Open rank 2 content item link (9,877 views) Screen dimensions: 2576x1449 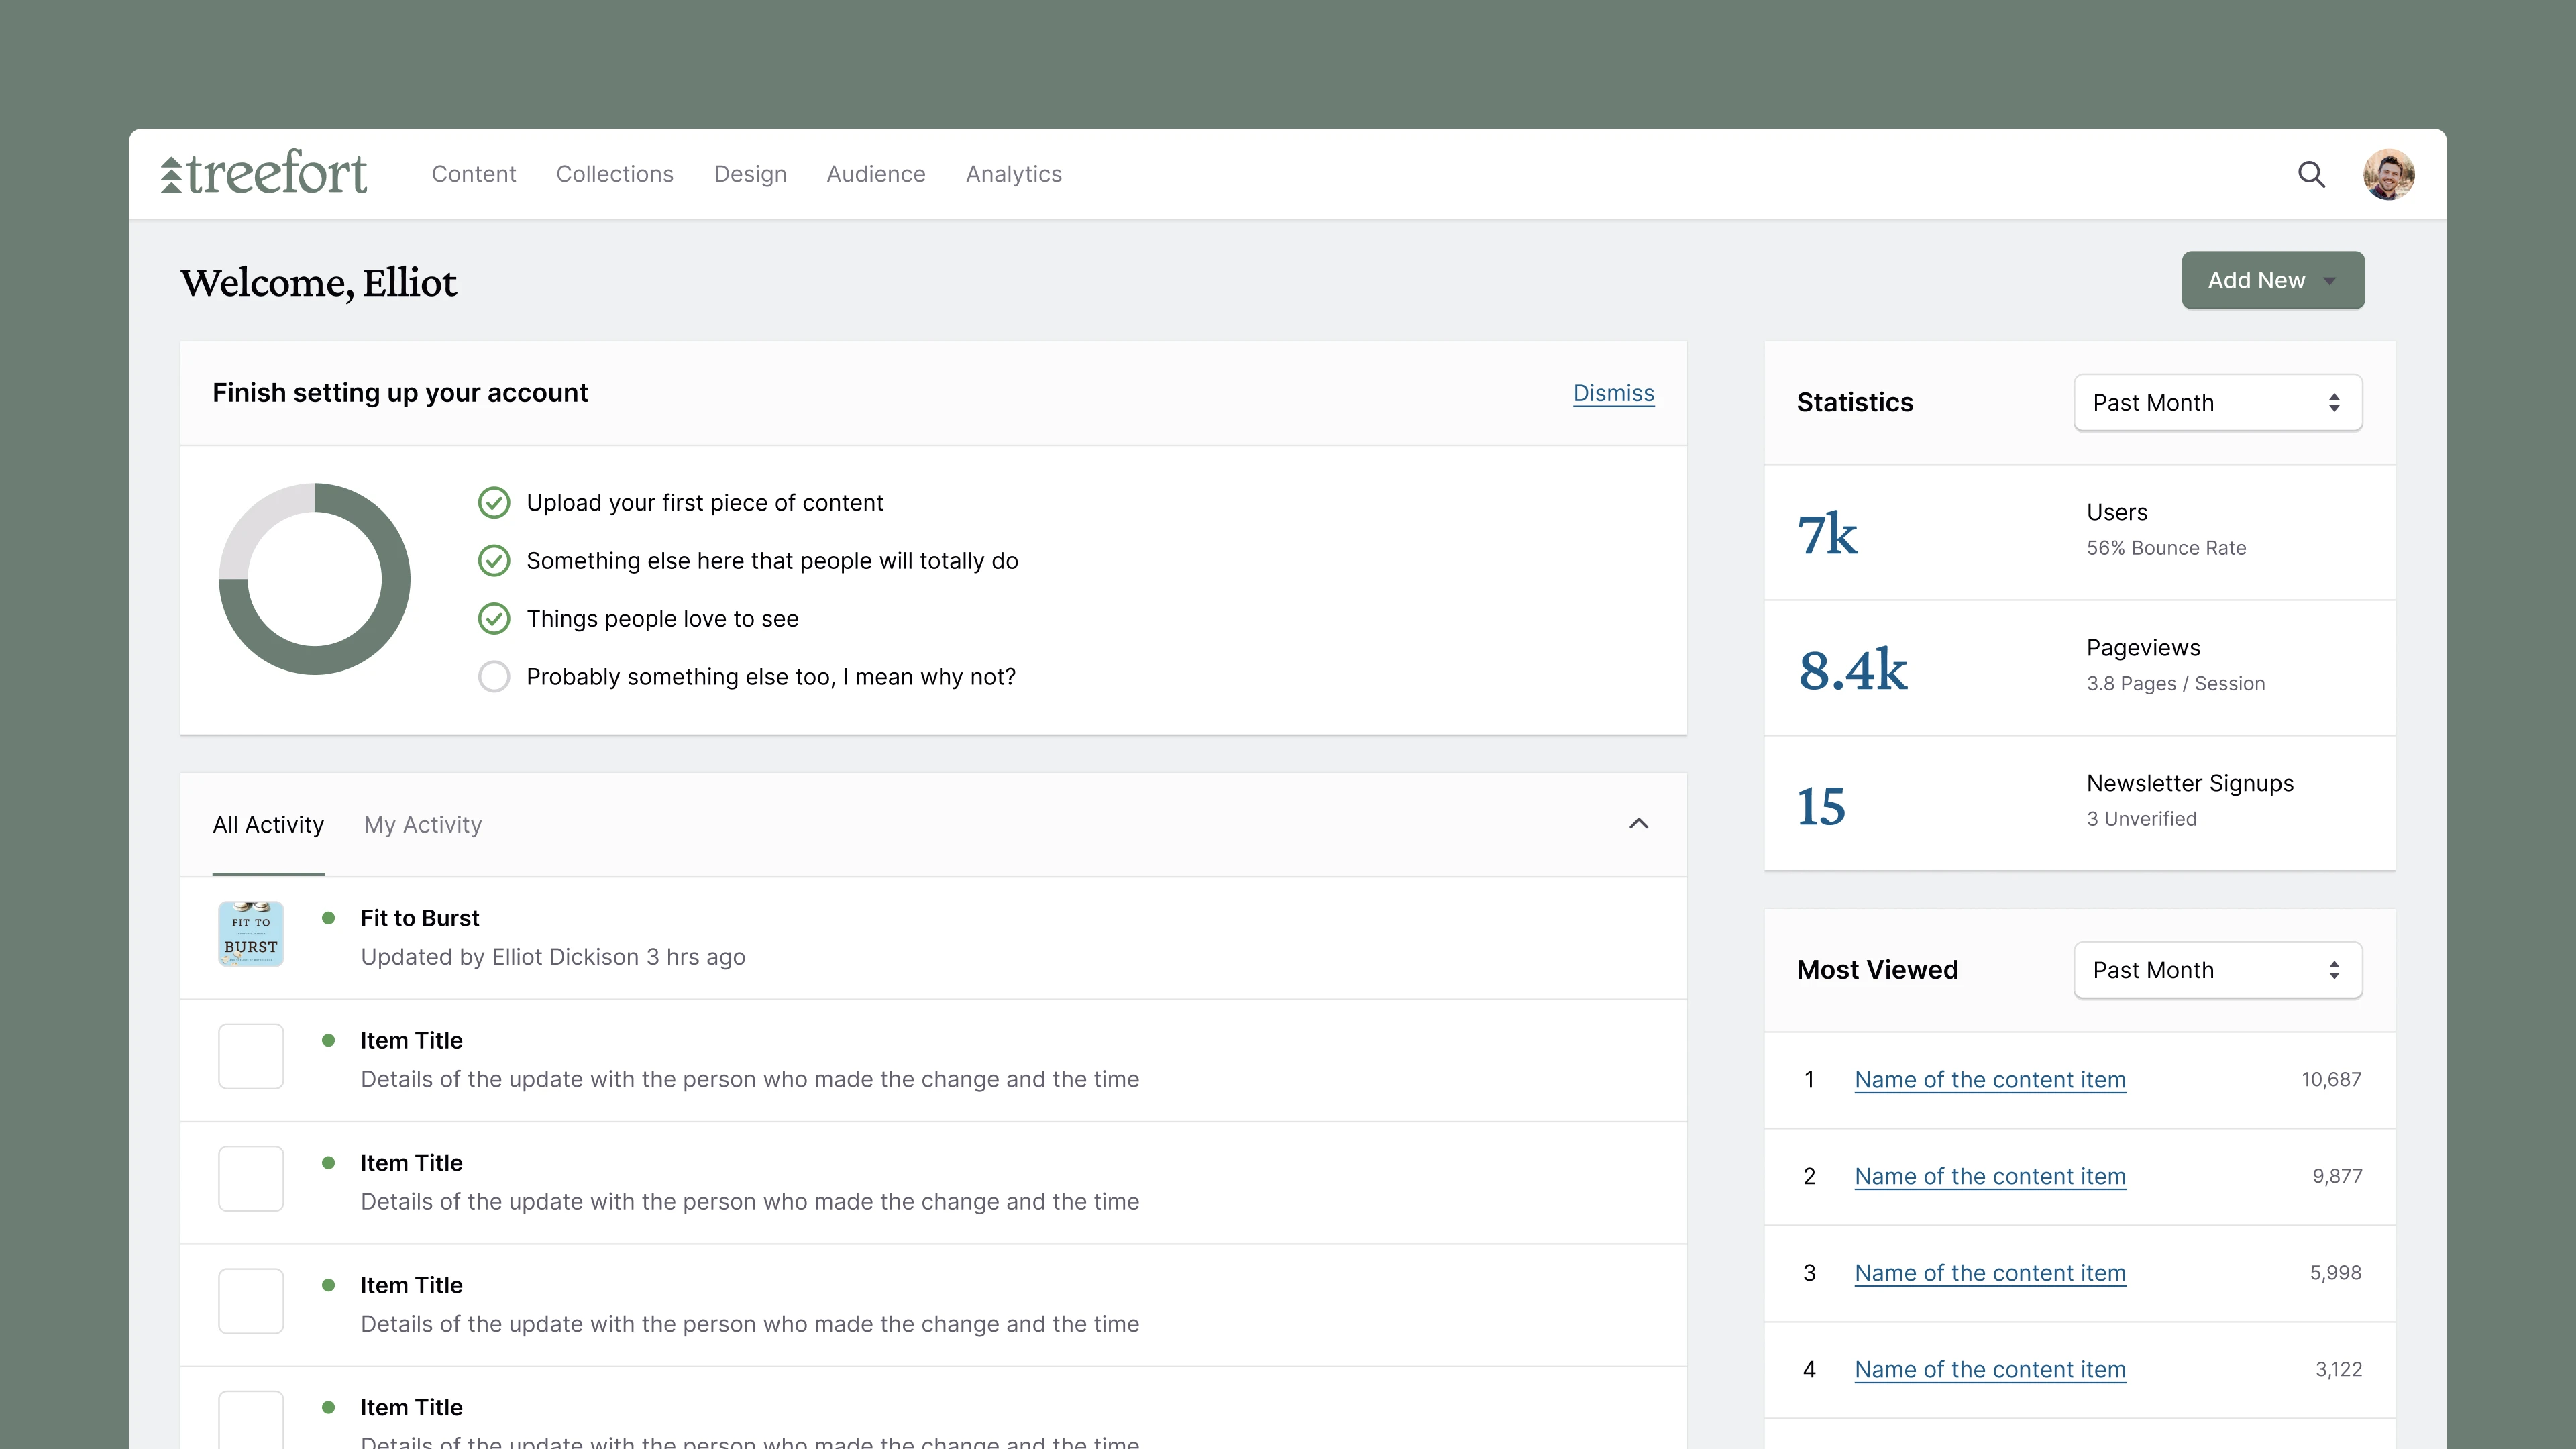[1990, 1177]
